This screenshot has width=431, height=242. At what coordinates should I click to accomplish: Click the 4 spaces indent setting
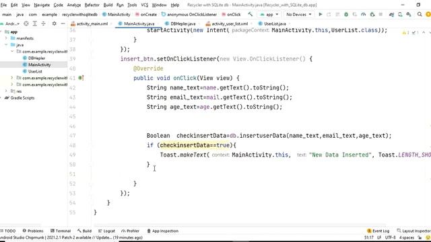[x=407, y=237]
